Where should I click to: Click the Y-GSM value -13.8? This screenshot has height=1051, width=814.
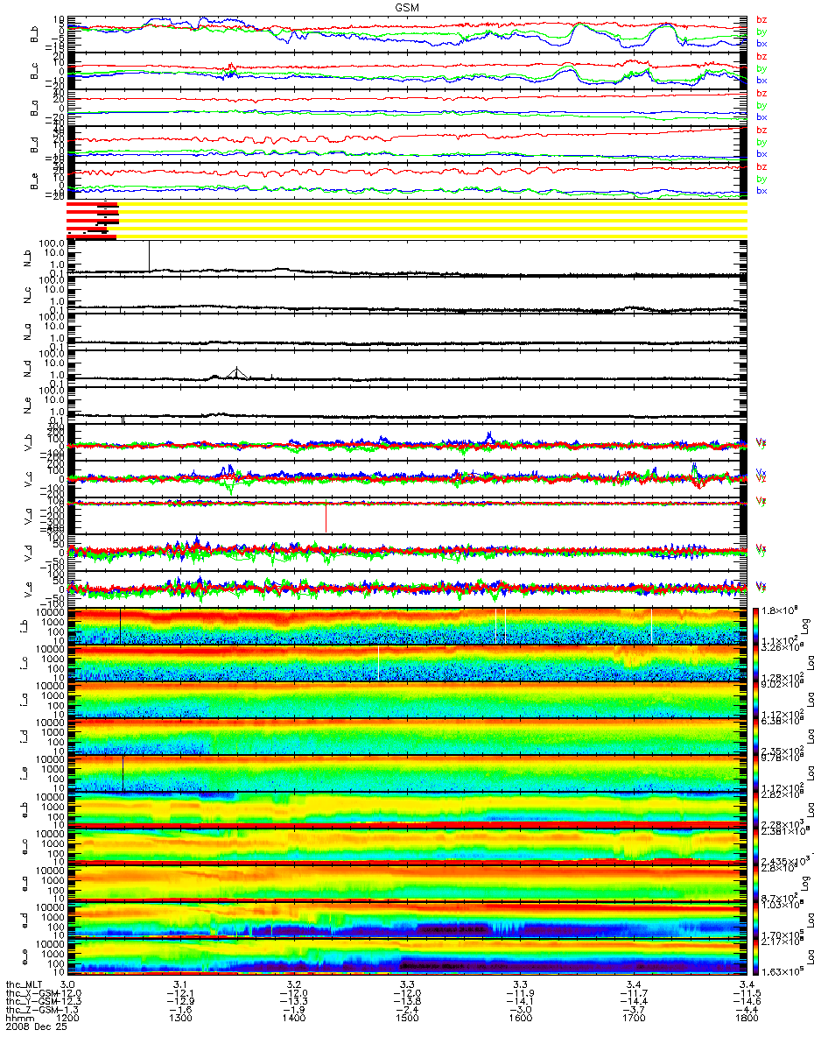click(405, 1001)
